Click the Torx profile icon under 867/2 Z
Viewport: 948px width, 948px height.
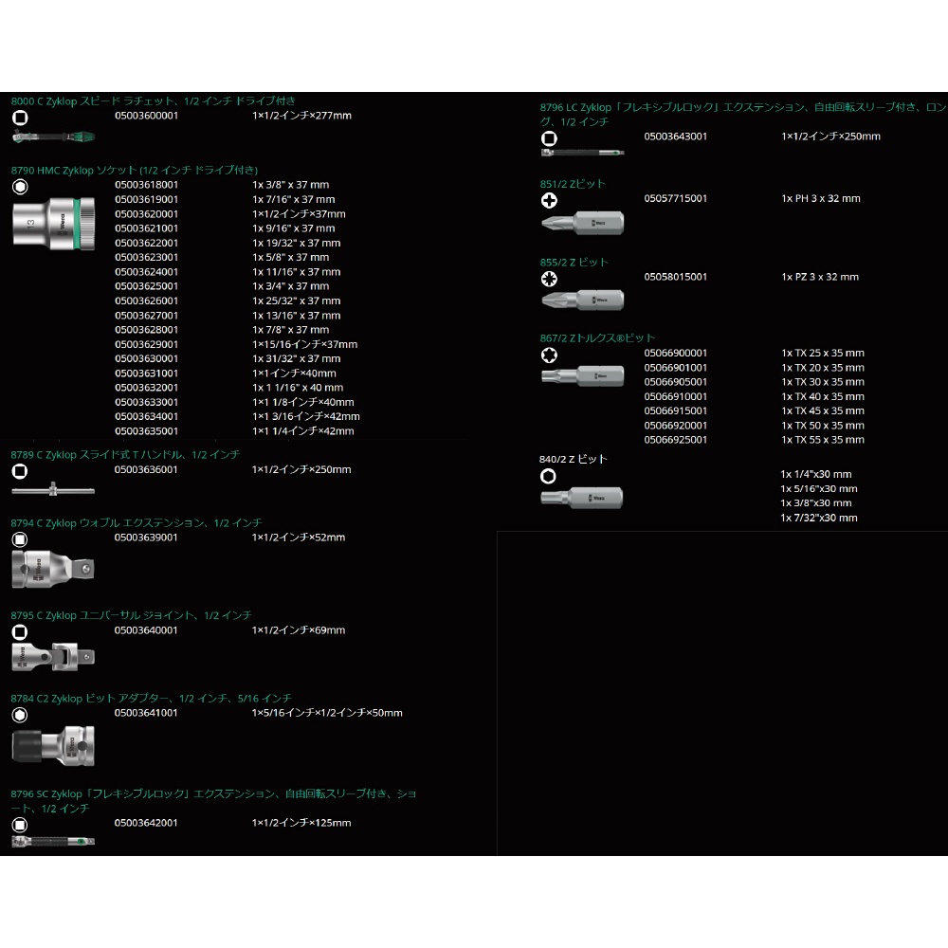click(x=549, y=355)
